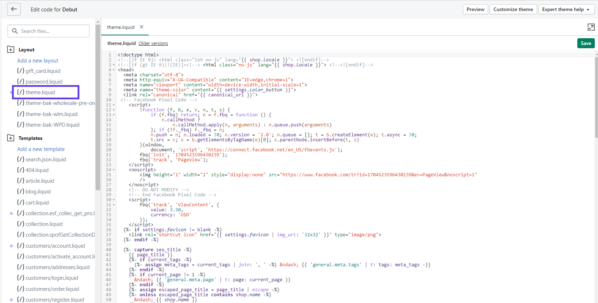The width and height of the screenshot is (598, 303).
Task: Click Add a new template link
Action: click(41, 149)
